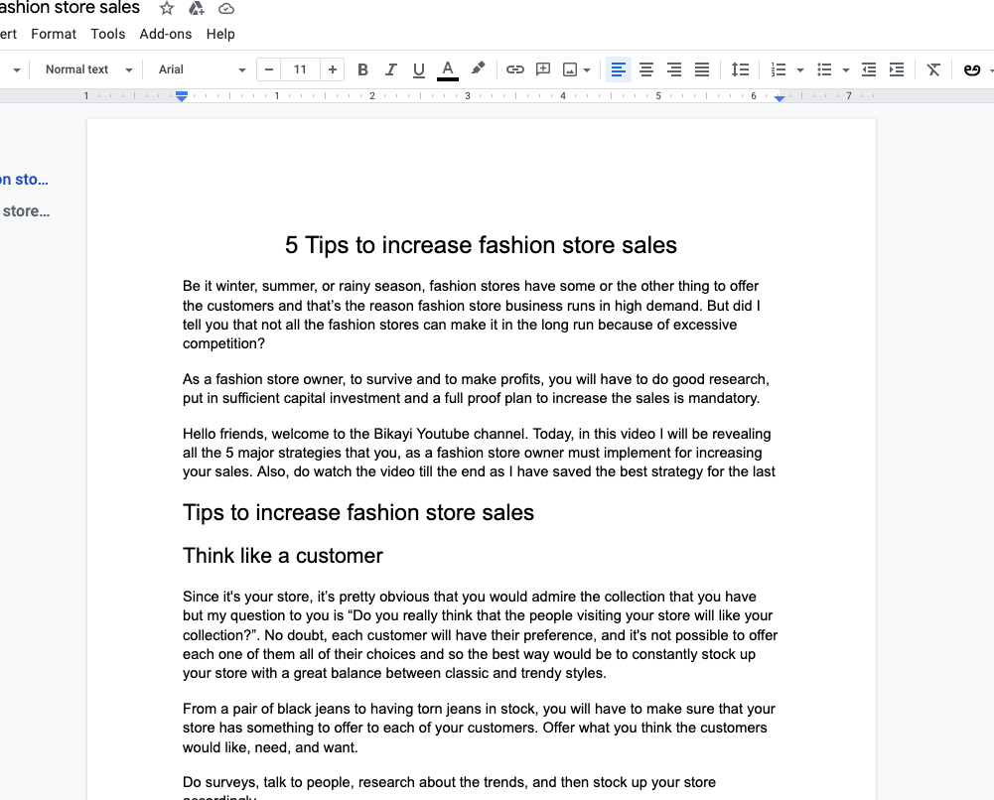Apply a bulleted list
994x800 pixels.
pos(824,69)
